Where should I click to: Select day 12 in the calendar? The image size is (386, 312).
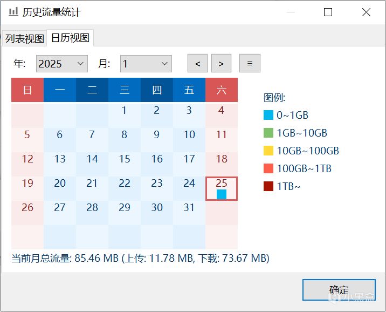(27, 164)
